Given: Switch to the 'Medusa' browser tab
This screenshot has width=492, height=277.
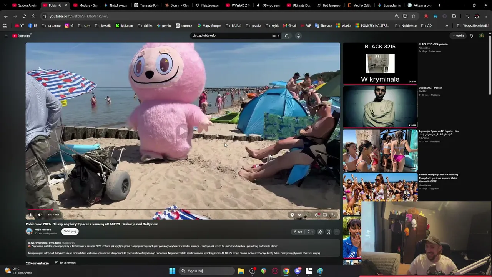Looking at the screenshot, I should tap(85, 5).
